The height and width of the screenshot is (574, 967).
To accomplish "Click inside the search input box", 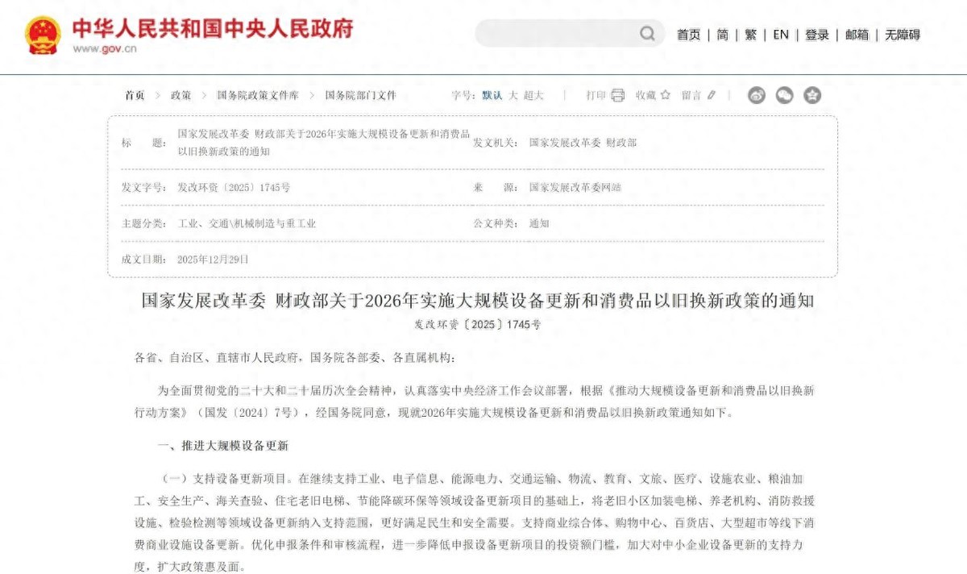I will pos(556,34).
